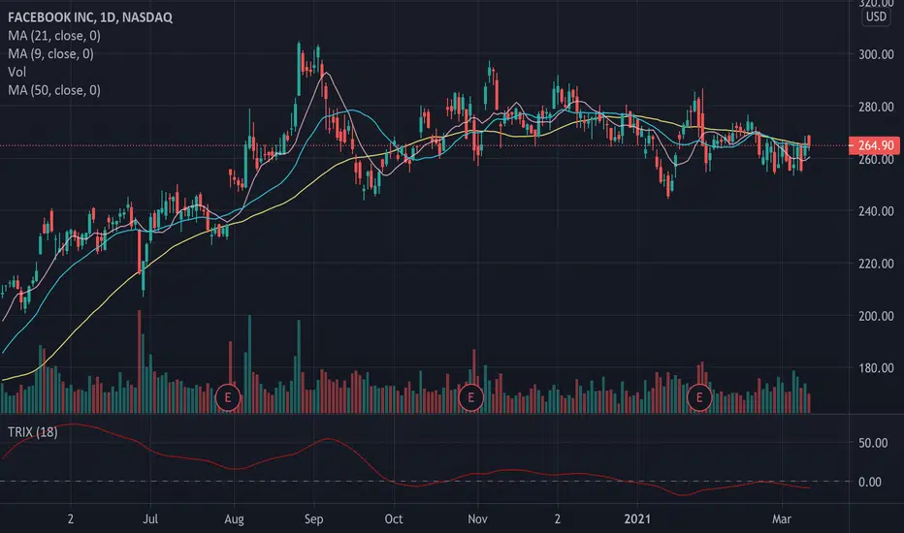Click the Mar label on time axis
The height and width of the screenshot is (533, 904).
click(781, 519)
